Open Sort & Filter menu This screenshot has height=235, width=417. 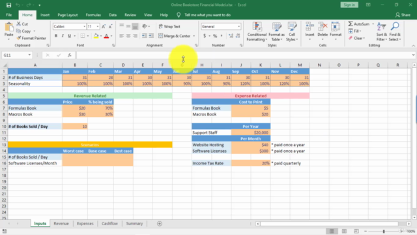click(381, 32)
